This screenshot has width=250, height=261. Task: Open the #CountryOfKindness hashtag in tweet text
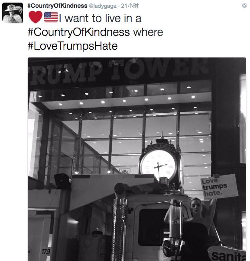pyautogui.click(x=78, y=32)
